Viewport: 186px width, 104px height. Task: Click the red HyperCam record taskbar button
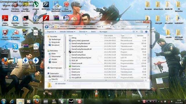pos(79,101)
